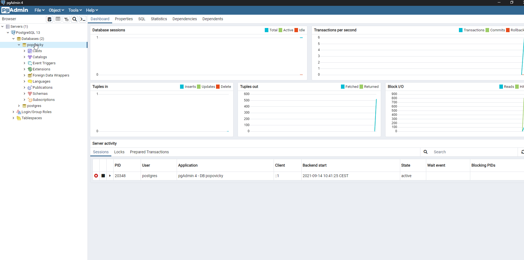Click the Databases folder icon

pos(19,39)
